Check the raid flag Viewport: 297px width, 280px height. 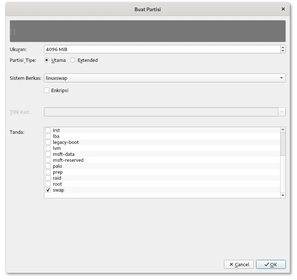[x=48, y=178]
